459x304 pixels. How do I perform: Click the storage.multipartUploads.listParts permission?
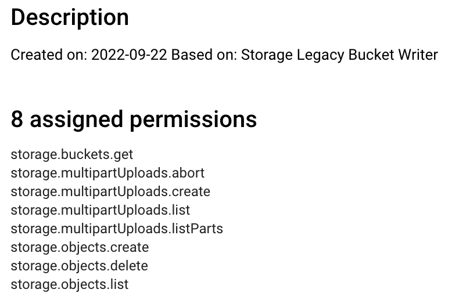[x=117, y=229]
